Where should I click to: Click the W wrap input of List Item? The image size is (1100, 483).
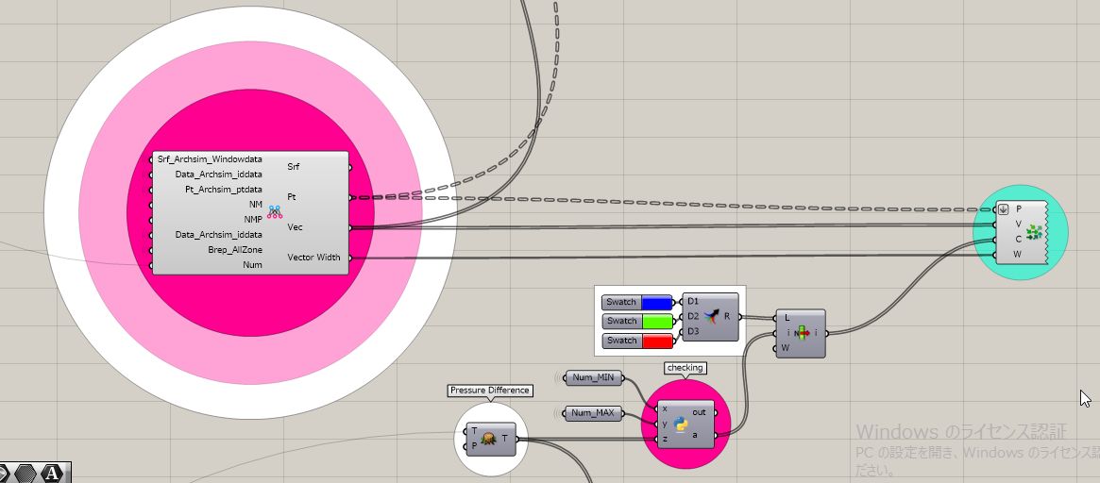787,348
